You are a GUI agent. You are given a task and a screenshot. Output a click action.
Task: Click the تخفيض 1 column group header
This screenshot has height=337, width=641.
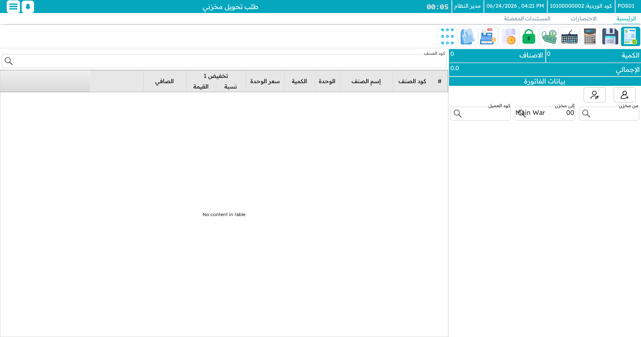[x=216, y=76]
